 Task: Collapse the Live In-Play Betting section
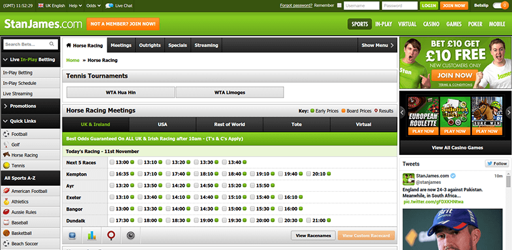pyautogui.click(x=31, y=59)
